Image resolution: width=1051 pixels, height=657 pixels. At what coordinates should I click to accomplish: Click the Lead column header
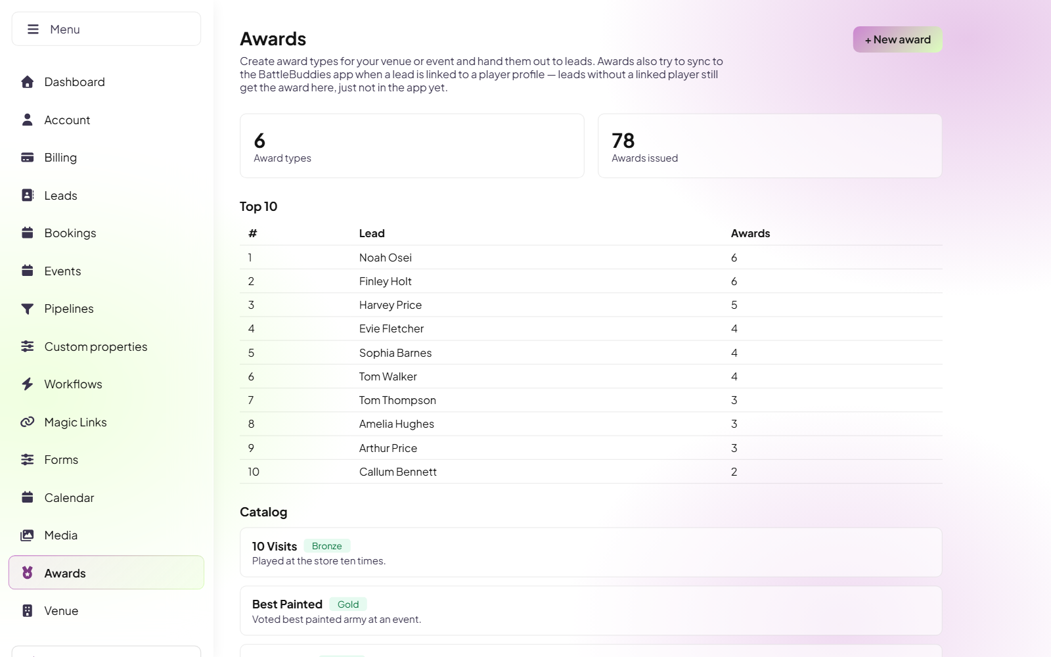coord(372,233)
